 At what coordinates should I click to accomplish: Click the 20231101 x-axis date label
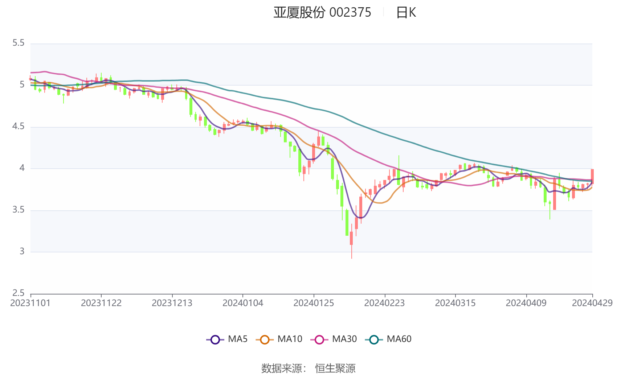coord(30,303)
